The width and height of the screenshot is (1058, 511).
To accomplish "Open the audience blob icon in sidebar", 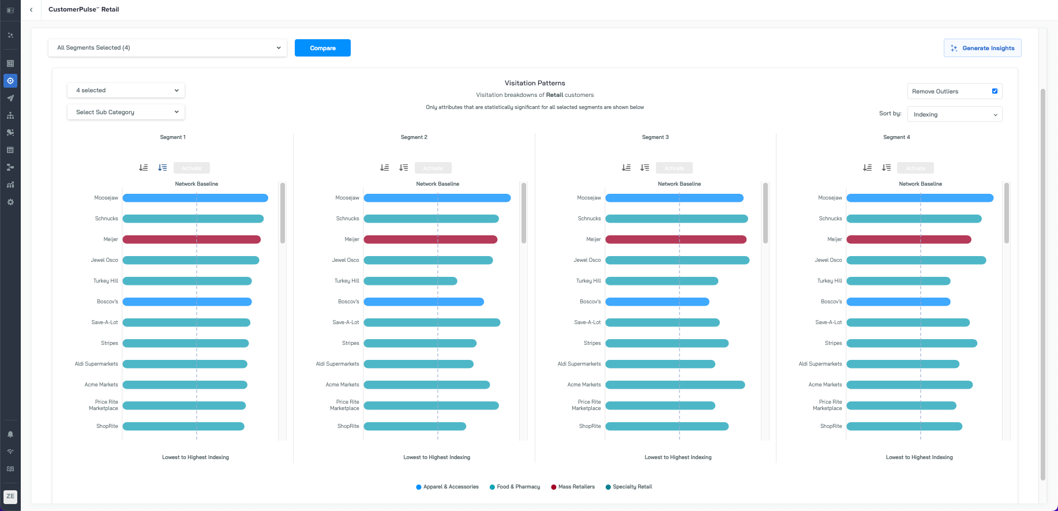I will 10,133.
